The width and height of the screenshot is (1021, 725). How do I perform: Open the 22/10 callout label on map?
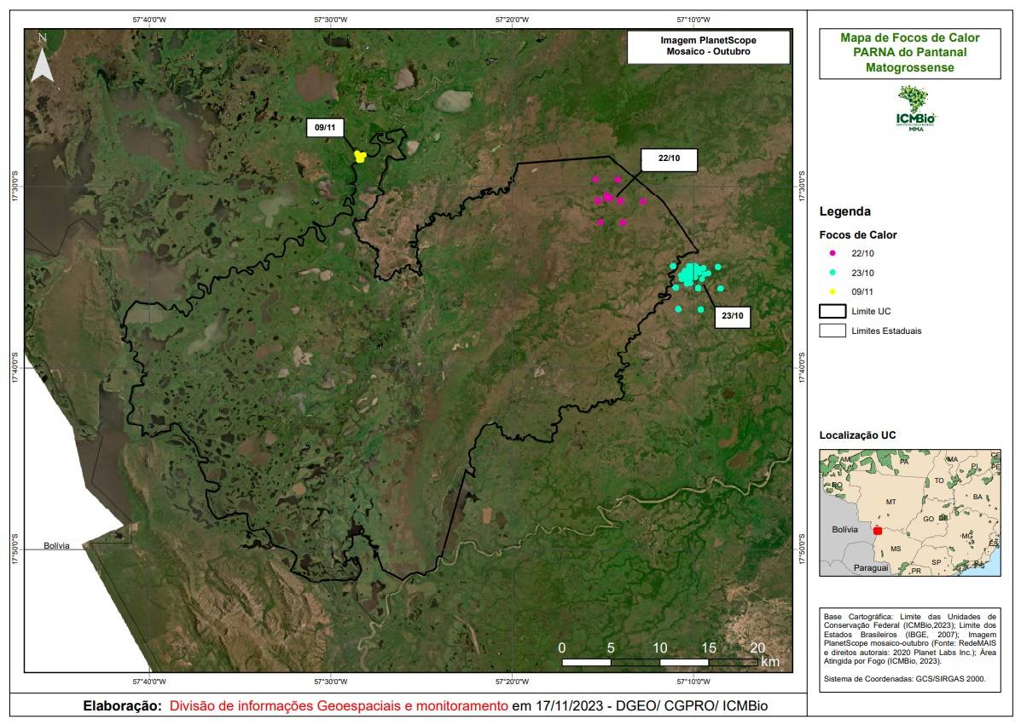[669, 159]
